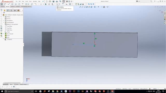
Task: Click the SolidWorks search input field
Action: 144,1
